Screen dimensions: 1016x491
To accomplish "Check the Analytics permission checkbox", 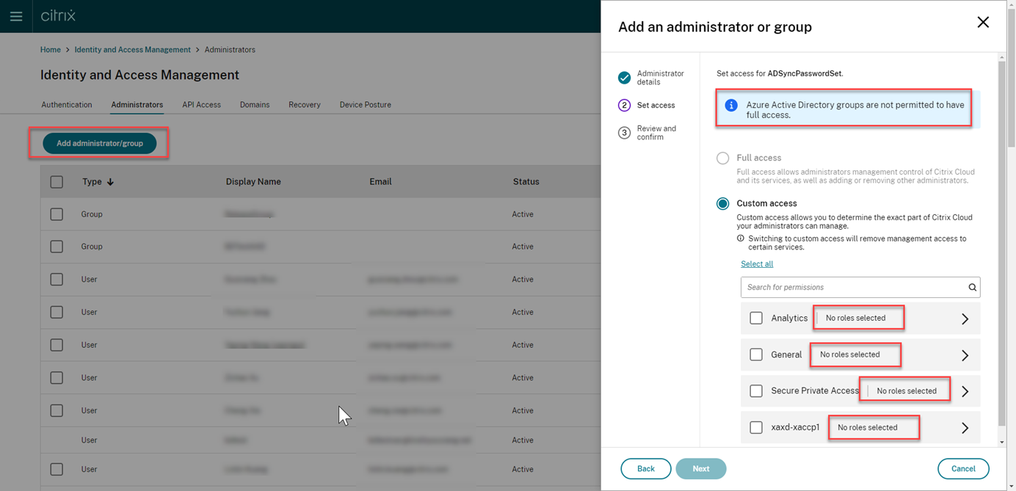I will coord(756,319).
